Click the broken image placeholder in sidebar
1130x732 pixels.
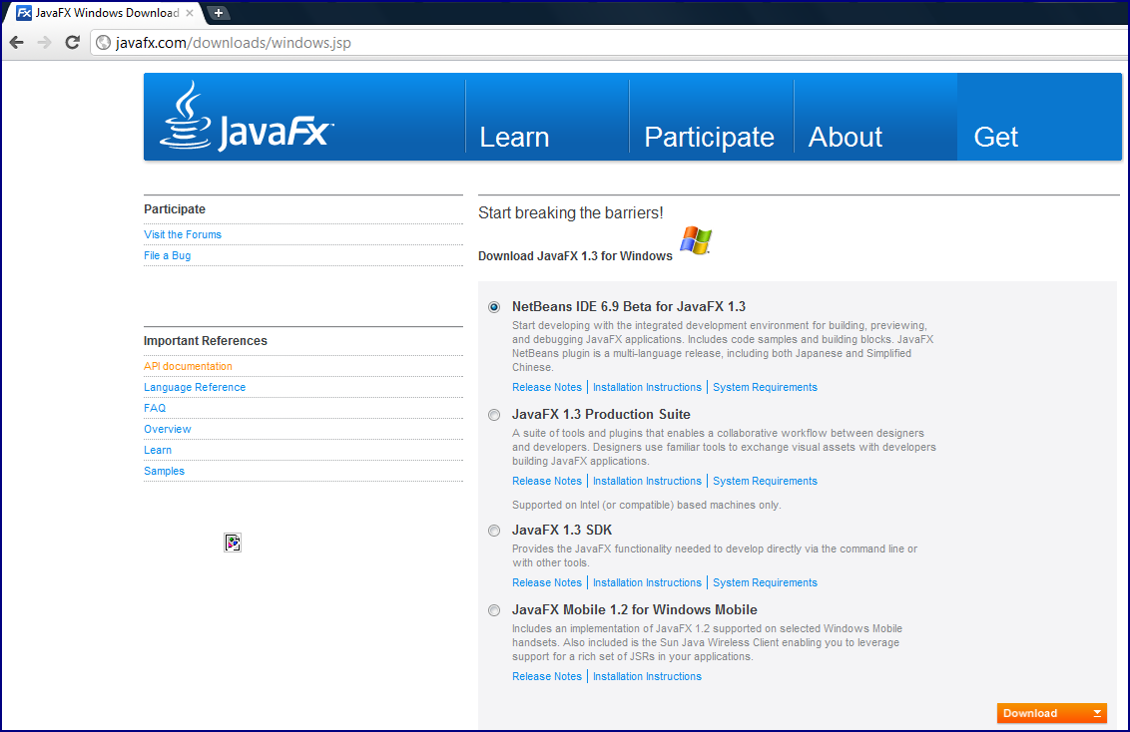[233, 542]
